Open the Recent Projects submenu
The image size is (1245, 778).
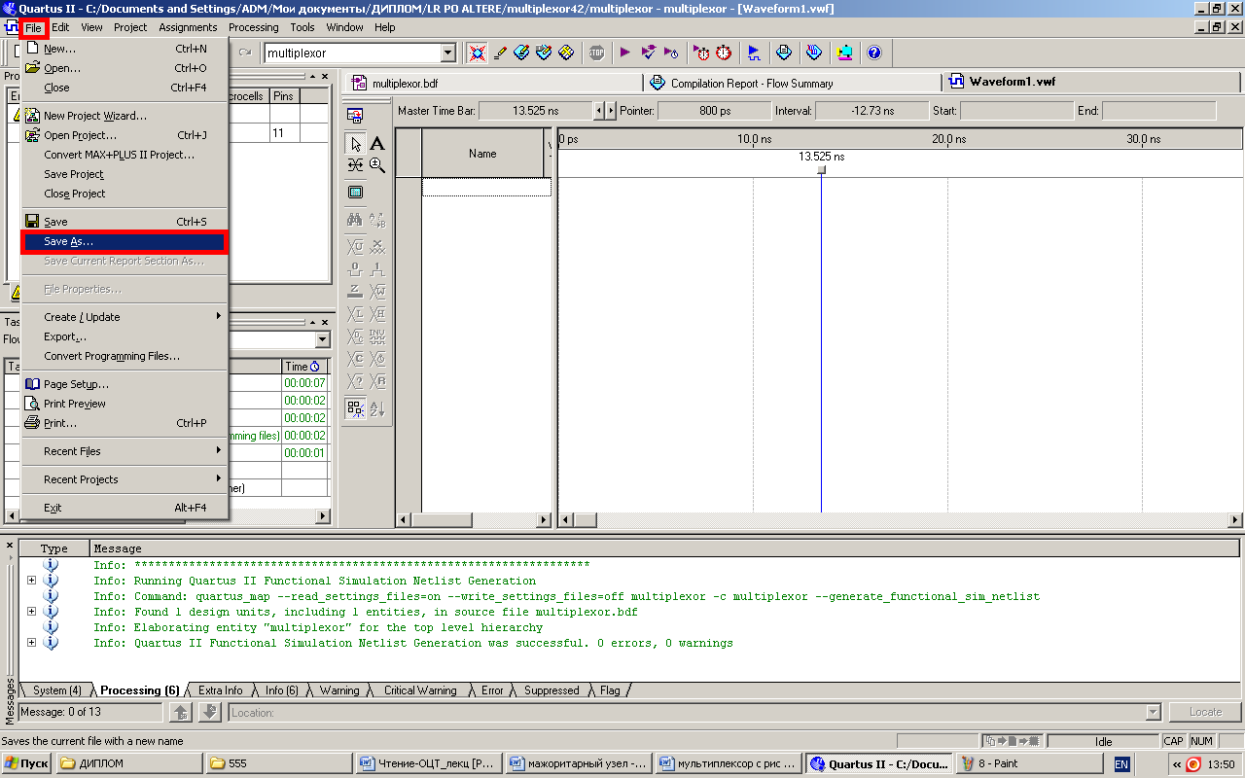pos(124,479)
